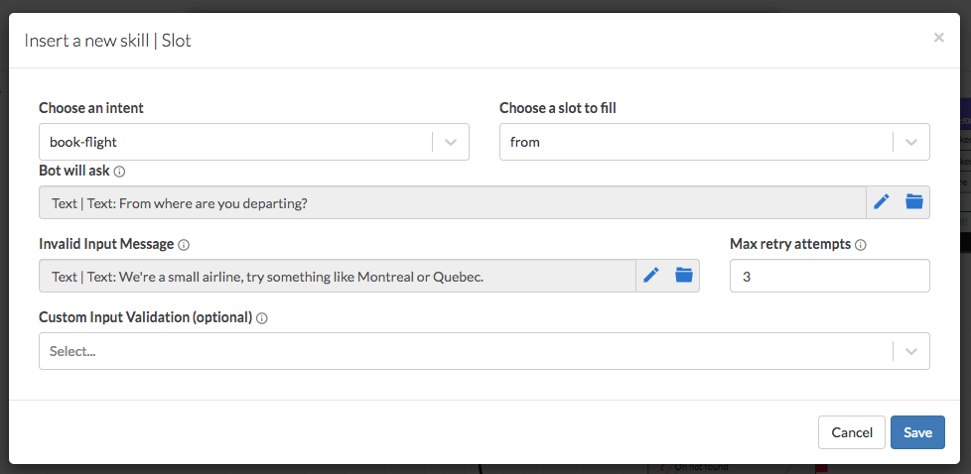View info icon for Max retry attempts

[861, 244]
